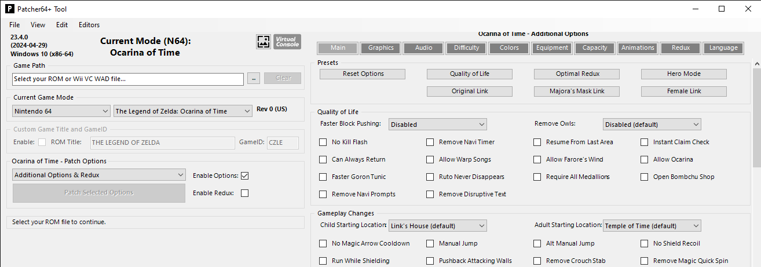
Task: Open the Edit menu
Action: click(62, 25)
